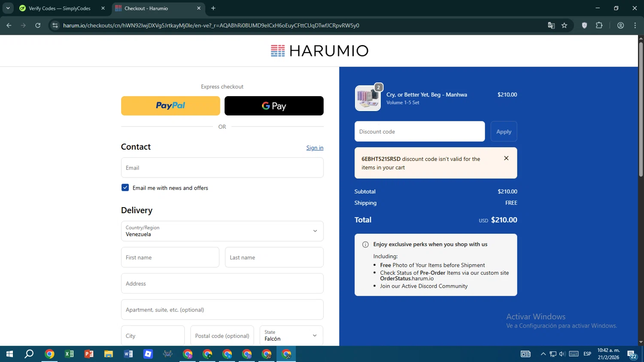Pay with Google Pay express checkout

(x=274, y=106)
